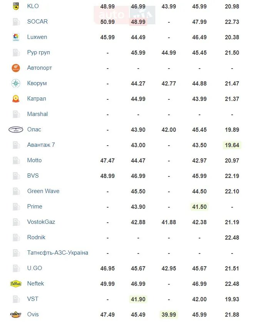269x324 pixels.
Task: Click the Автопорт orange logo icon
Action: 16,68
